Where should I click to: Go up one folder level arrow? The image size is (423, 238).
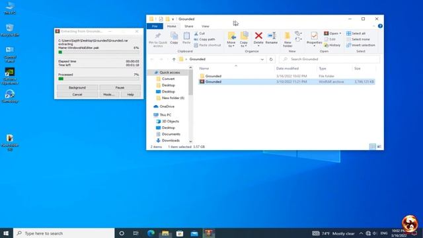[174, 59]
